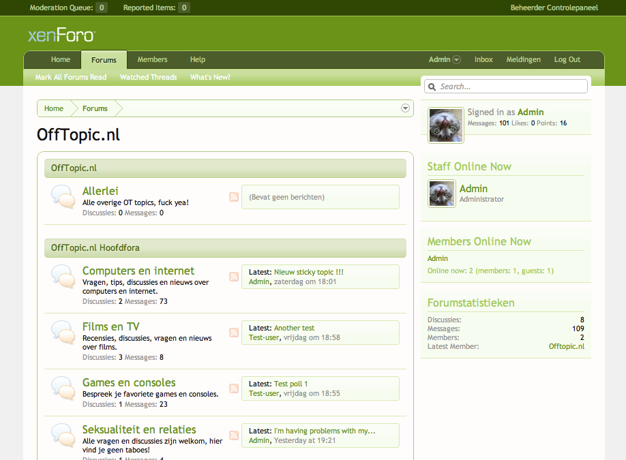Click the Members Online Now heading
The image size is (626, 460).
click(479, 241)
